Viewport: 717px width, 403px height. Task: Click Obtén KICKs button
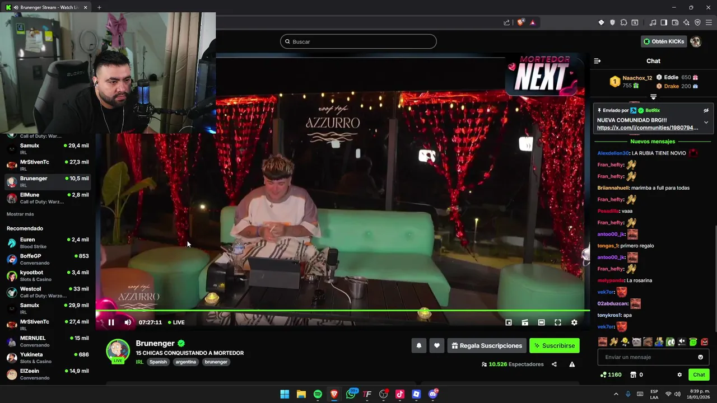pyautogui.click(x=664, y=41)
